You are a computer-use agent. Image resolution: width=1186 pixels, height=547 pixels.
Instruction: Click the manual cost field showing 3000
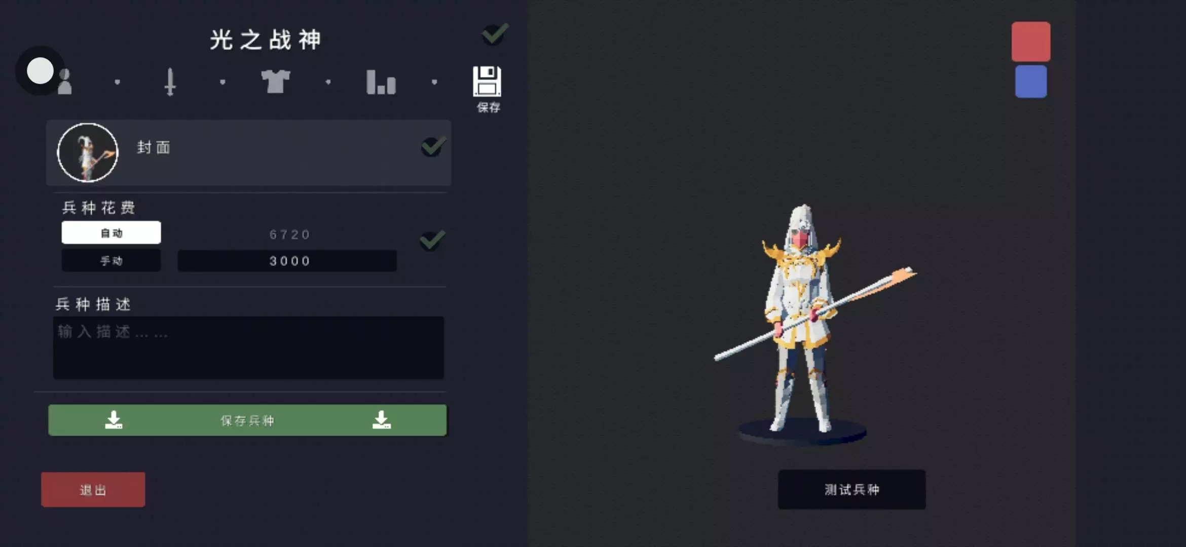coord(287,260)
